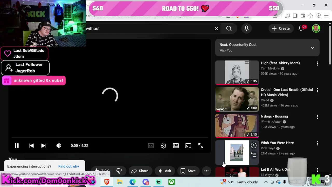
Task: Open Microsoft Edge from taskbar
Action: pyautogui.click(x=133, y=182)
